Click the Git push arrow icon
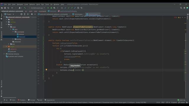The height and width of the screenshot is (106, 189). coord(72,8)
